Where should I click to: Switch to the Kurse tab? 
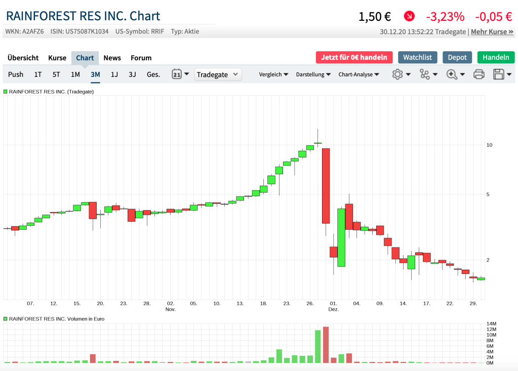click(x=57, y=58)
